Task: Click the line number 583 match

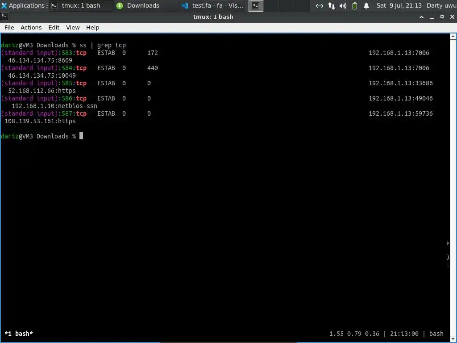Action: 67,53
